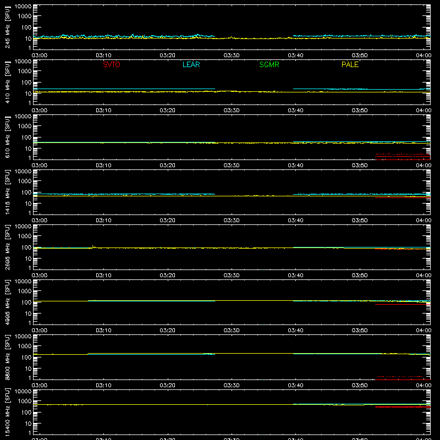Click 100 y-axis value of 8800 MHz panel
The image size is (440, 440).
(x=26, y=358)
